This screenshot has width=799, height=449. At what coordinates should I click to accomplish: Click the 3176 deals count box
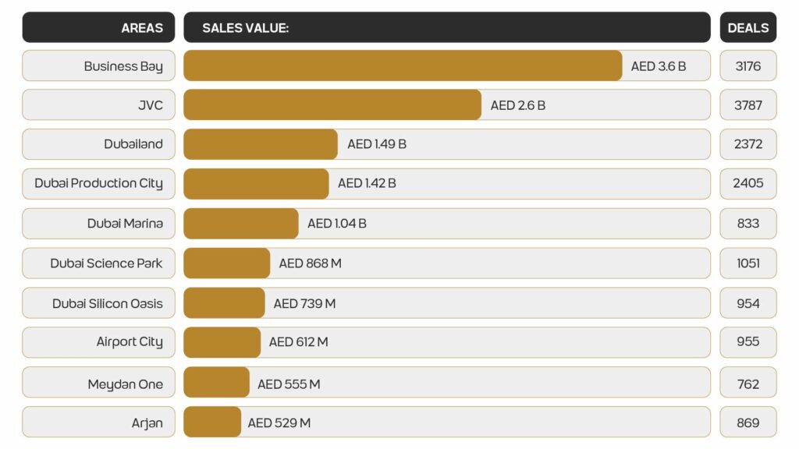point(748,66)
